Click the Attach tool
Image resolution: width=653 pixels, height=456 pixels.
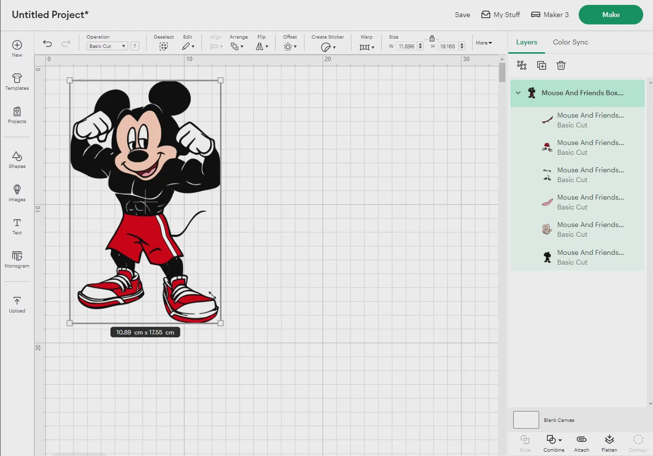[582, 443]
